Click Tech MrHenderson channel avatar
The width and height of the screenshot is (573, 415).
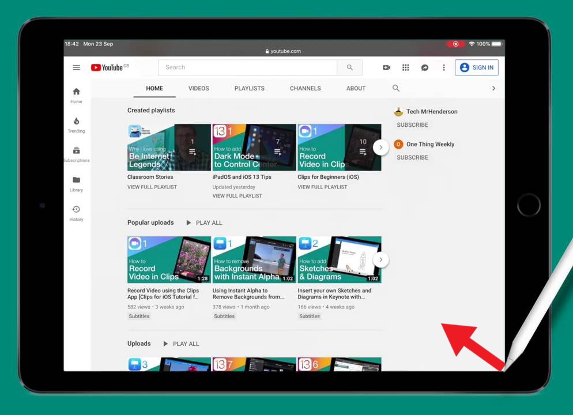click(x=398, y=111)
